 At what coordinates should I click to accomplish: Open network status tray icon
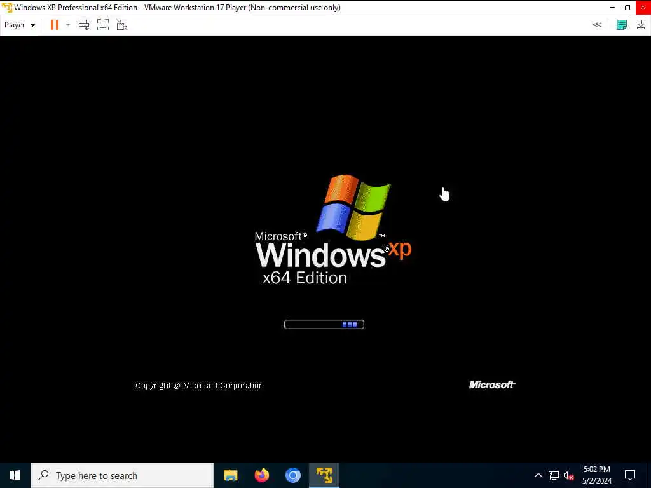coord(554,475)
